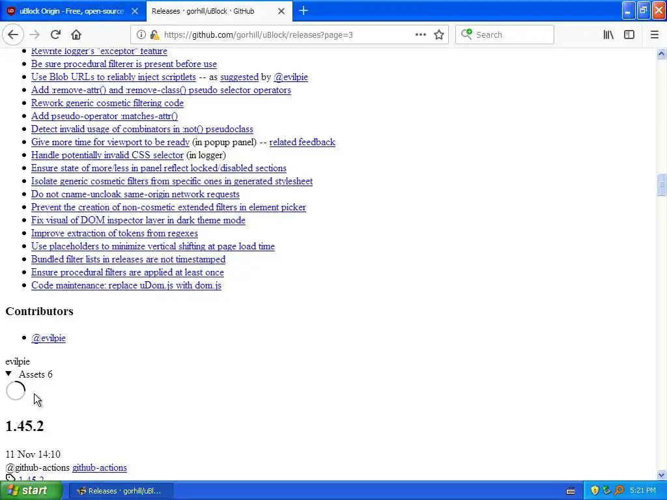
Task: Follow the 'suggested' link
Action: point(240,77)
